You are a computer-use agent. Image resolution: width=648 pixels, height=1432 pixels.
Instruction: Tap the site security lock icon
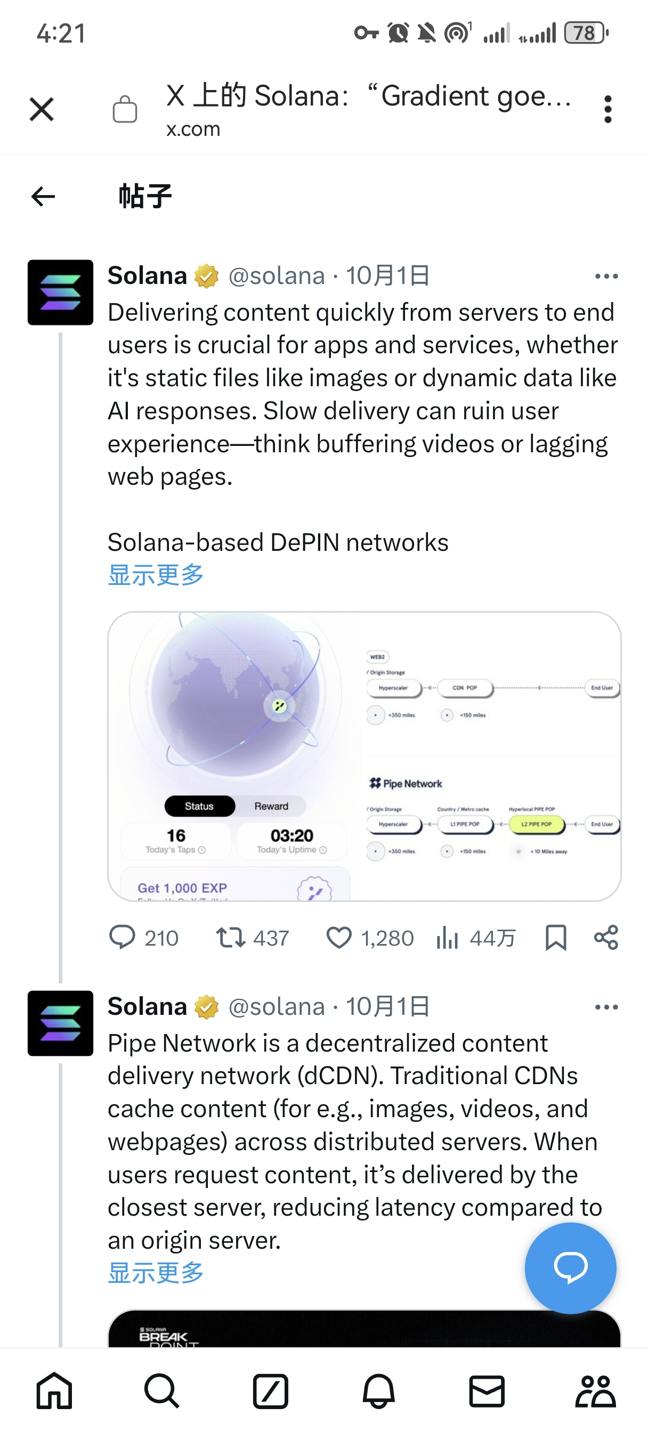click(x=125, y=108)
